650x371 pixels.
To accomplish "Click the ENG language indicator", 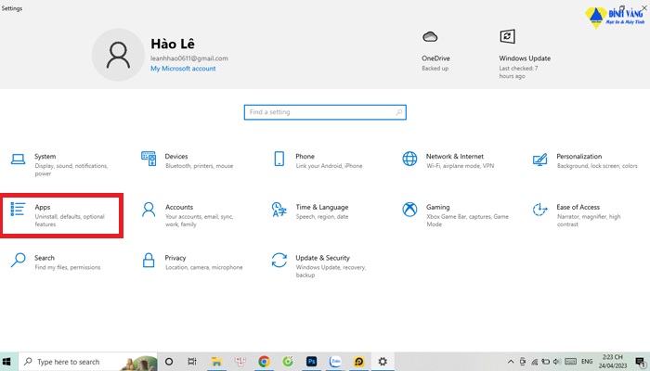I will click(587, 362).
